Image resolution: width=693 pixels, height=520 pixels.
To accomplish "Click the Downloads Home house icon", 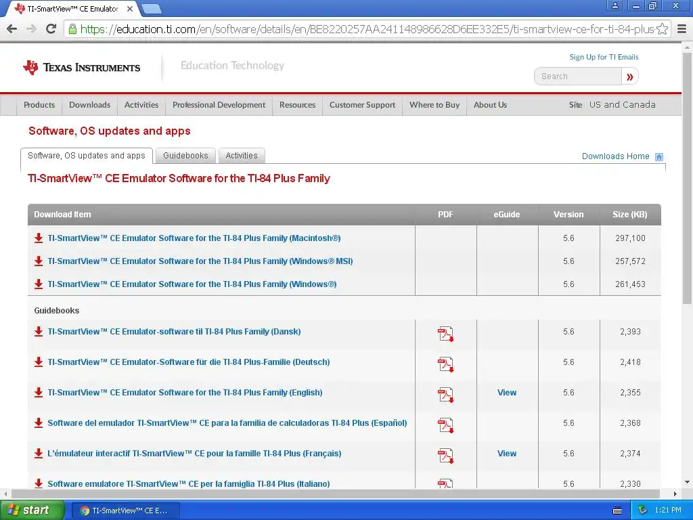I will [658, 156].
